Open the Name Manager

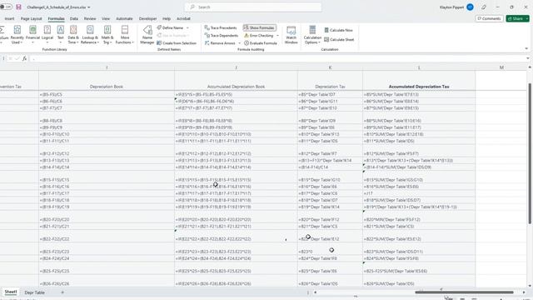pyautogui.click(x=147, y=35)
